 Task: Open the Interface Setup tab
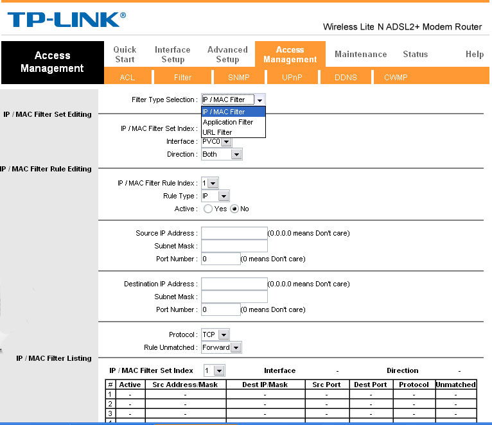[173, 55]
